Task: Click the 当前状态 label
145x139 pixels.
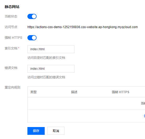Action: [11, 16]
